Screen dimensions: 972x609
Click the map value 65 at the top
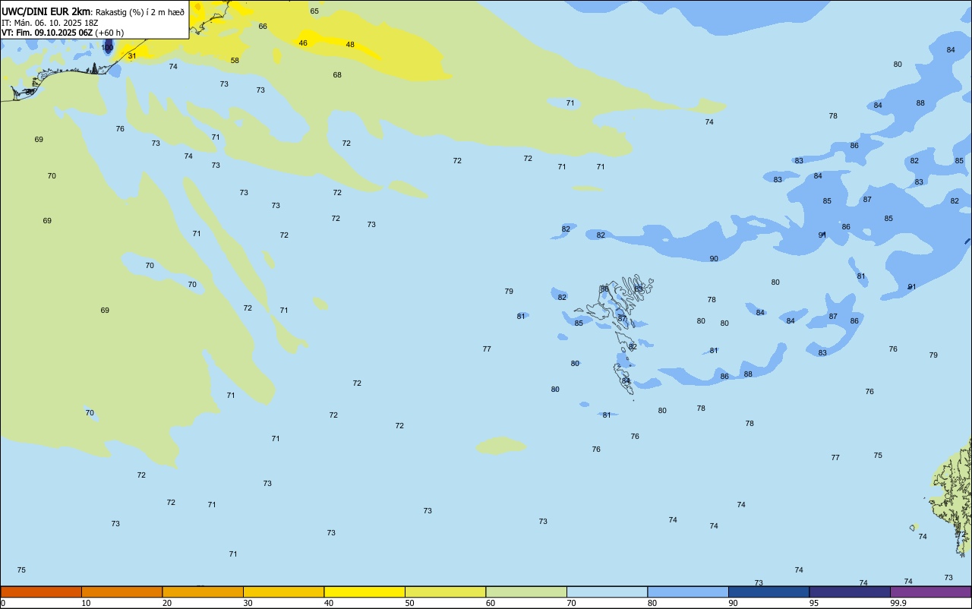[314, 11]
